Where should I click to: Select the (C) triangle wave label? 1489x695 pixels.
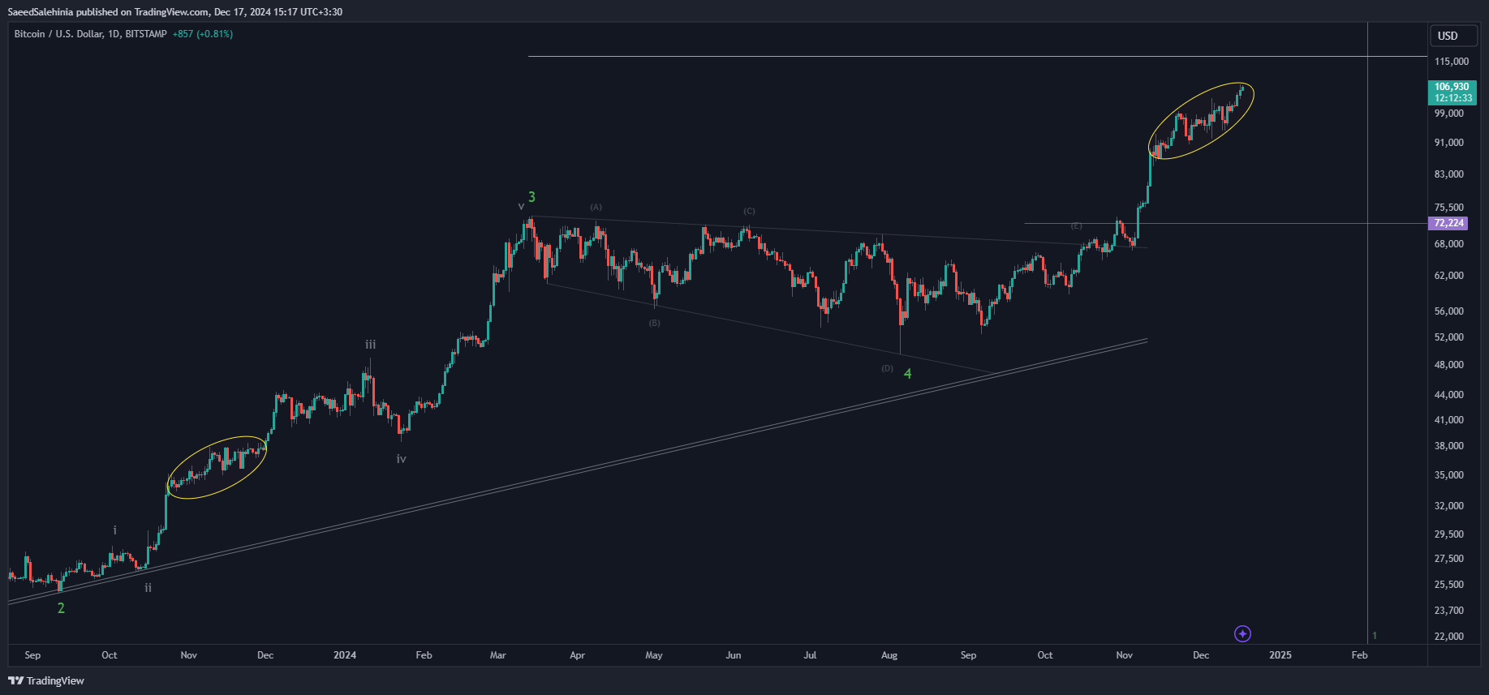point(749,212)
